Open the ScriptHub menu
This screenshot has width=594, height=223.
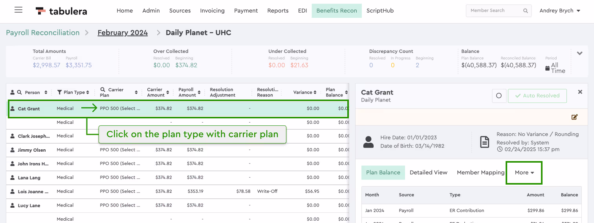[x=380, y=11]
